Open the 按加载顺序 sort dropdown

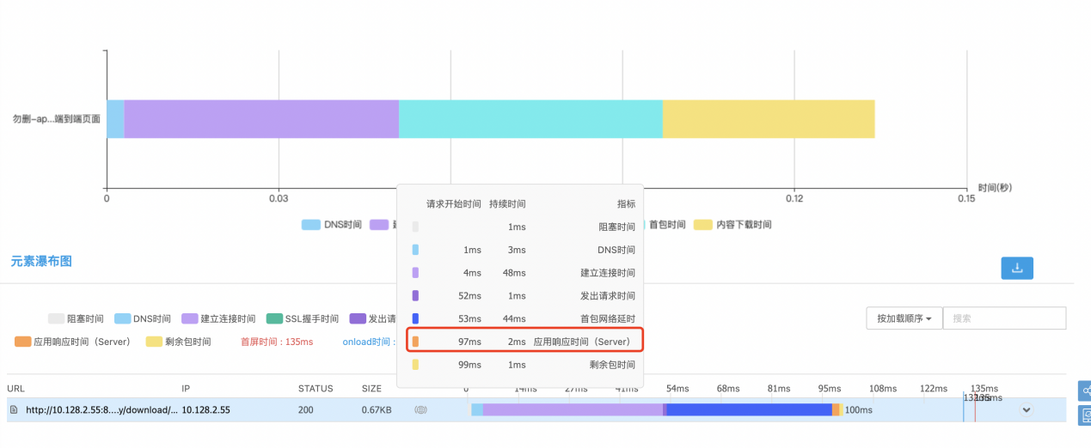(904, 318)
